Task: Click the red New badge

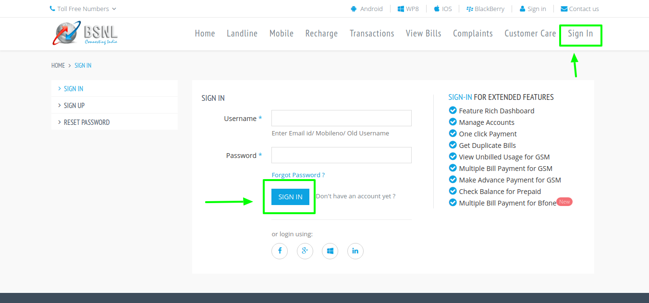Action: click(x=564, y=202)
